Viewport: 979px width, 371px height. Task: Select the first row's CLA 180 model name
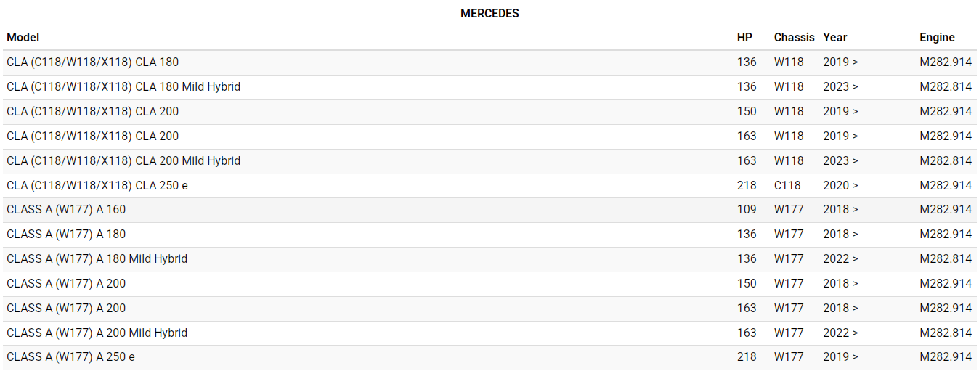pyautogui.click(x=92, y=62)
